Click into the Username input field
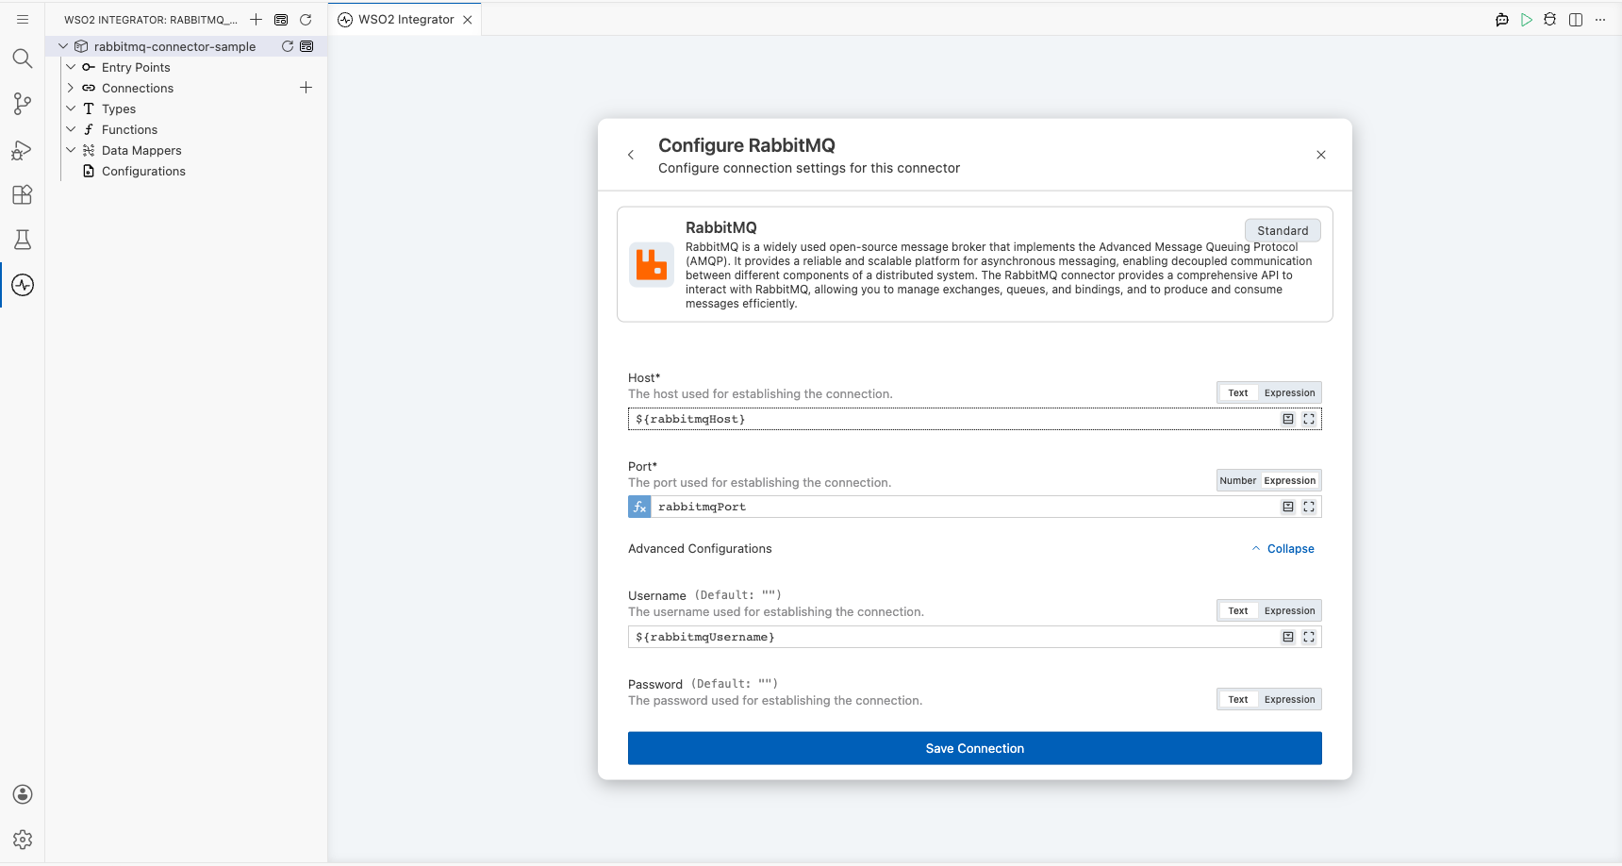1622x866 pixels. [x=952, y=637]
